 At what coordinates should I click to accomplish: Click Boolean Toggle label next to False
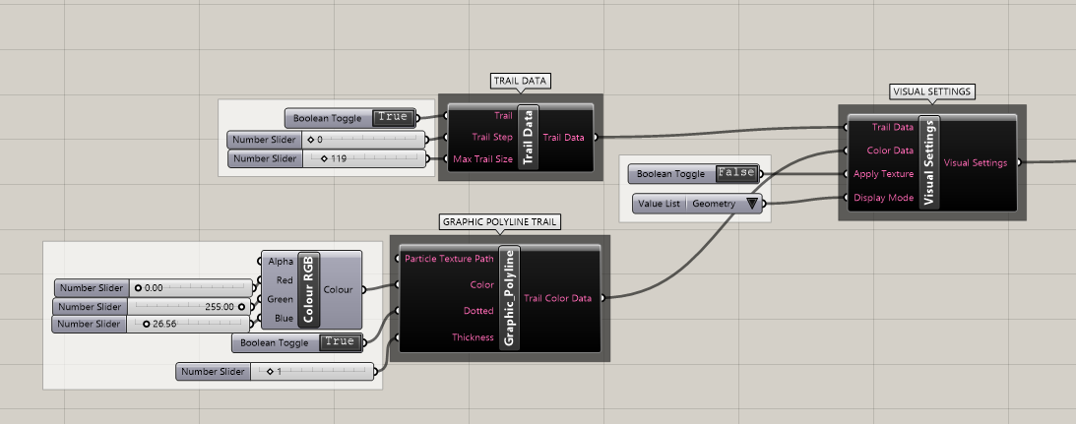click(x=670, y=174)
